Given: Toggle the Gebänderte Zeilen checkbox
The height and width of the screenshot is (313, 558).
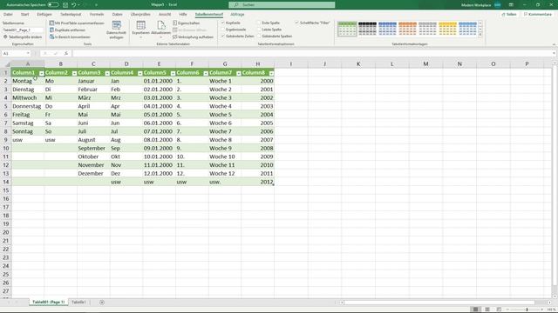Looking at the screenshot, I should tap(223, 37).
